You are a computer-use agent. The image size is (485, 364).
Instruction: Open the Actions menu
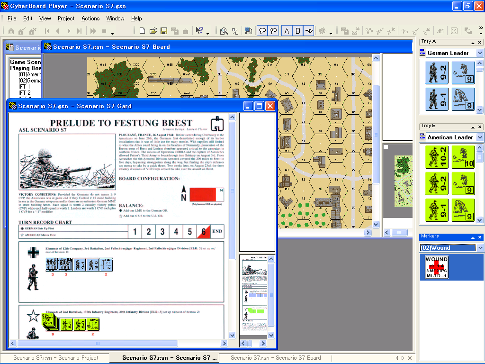[90, 18]
